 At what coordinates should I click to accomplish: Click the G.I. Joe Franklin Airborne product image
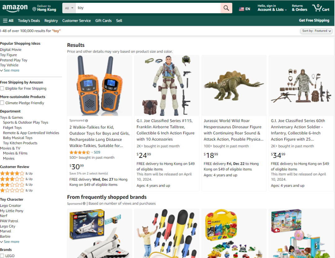point(167,86)
